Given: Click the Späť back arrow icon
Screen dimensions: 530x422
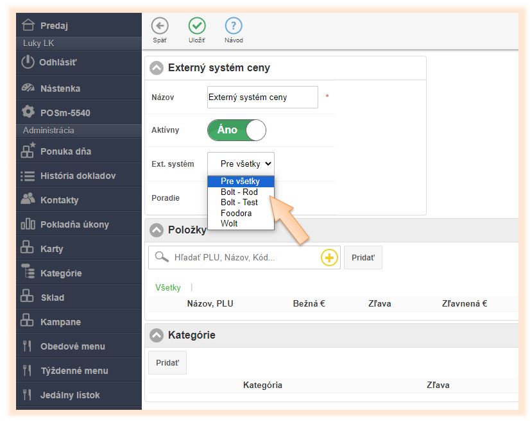Looking at the screenshot, I should coord(160,26).
